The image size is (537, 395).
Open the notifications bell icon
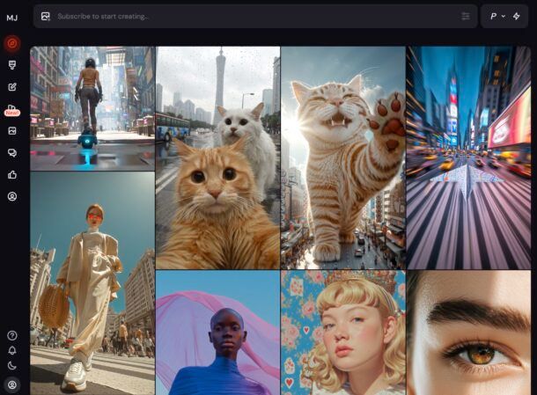[x=12, y=350]
